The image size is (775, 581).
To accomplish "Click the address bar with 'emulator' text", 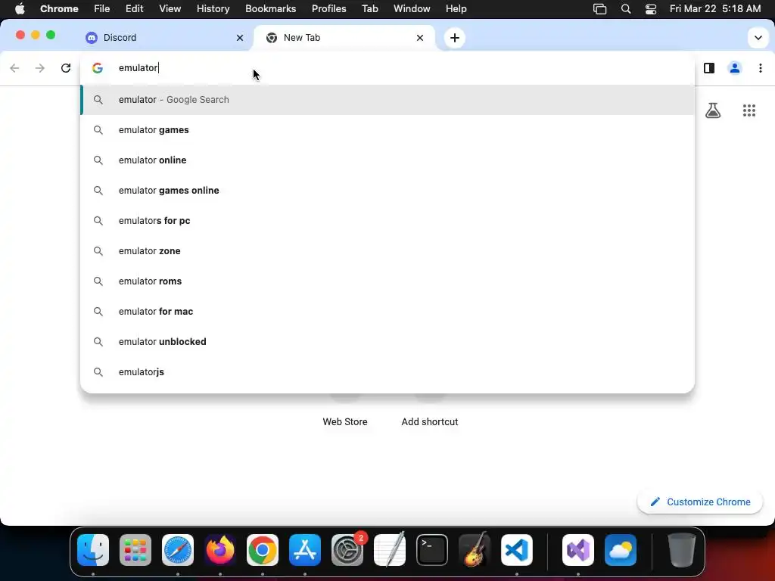I will (387, 68).
